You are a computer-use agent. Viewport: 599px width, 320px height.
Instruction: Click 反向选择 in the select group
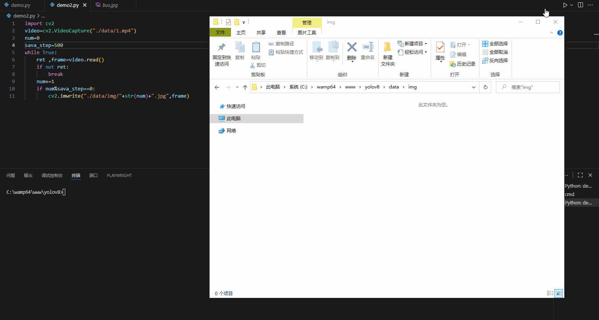(495, 61)
